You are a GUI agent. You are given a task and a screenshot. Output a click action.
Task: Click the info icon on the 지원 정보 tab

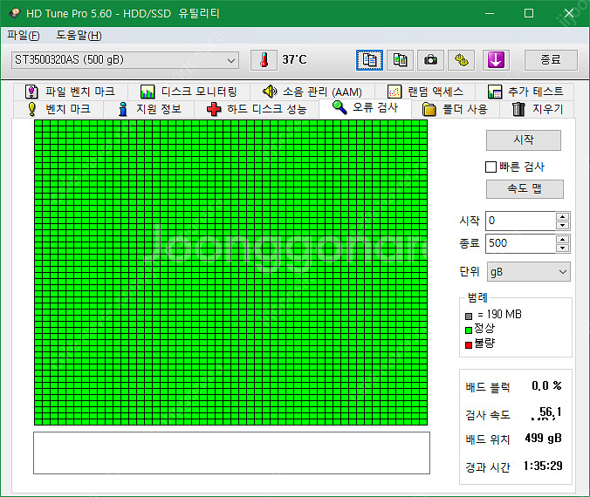point(123,109)
